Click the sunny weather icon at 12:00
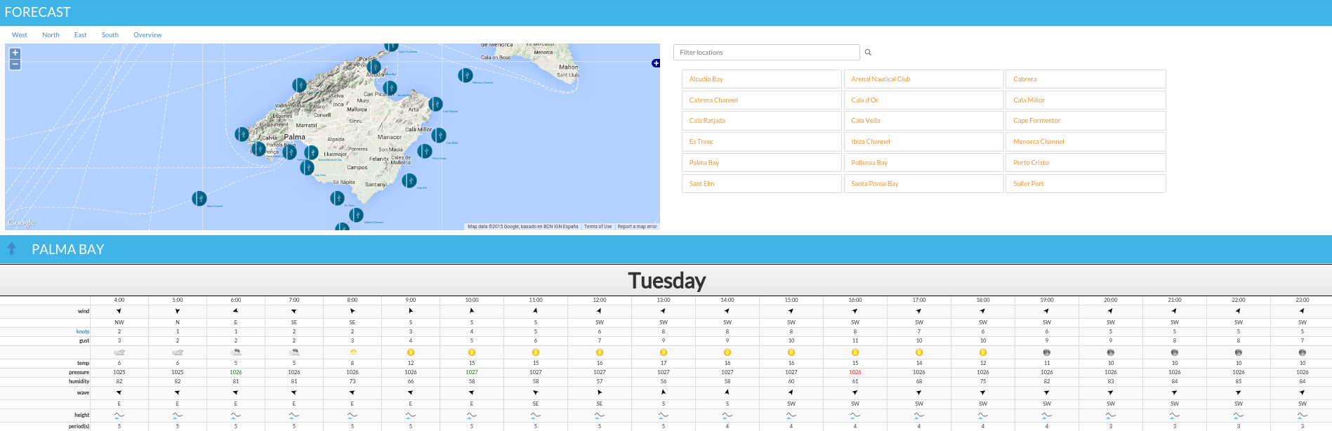Screen dimensions: 1332x431 (x=600, y=352)
